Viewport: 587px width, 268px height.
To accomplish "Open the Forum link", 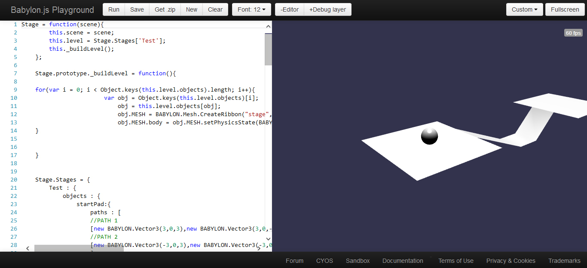I will [x=294, y=261].
